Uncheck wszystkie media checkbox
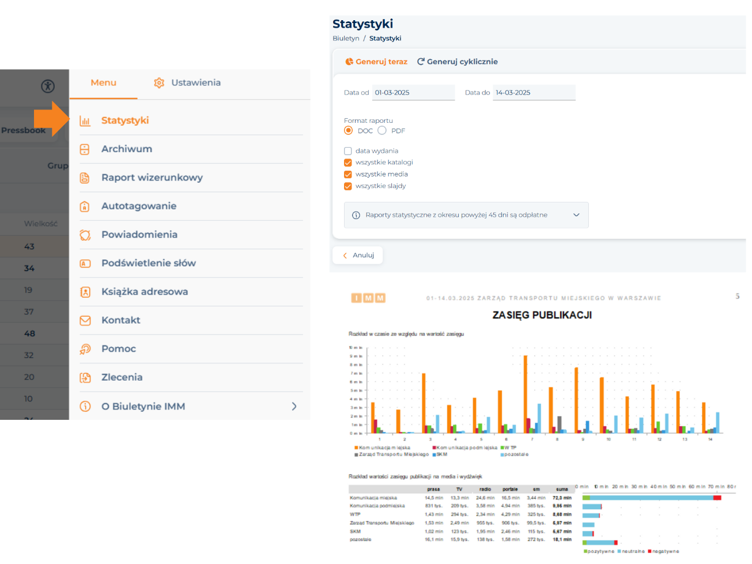The width and height of the screenshot is (752, 564). coord(348,174)
